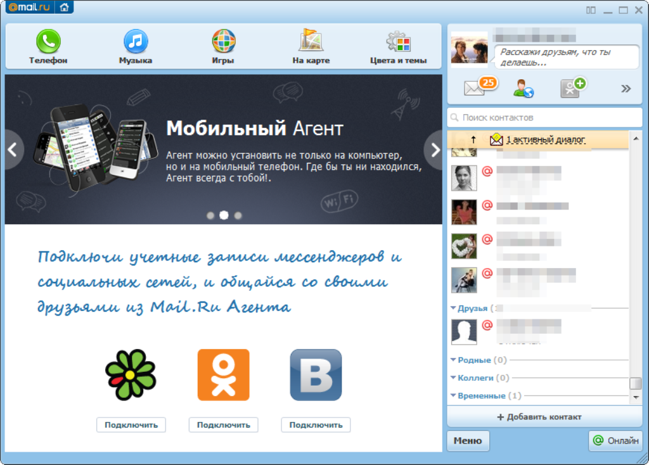Screen dimensions: 649x465
Task: Collapse the Друзья contact group
Action: (x=453, y=309)
